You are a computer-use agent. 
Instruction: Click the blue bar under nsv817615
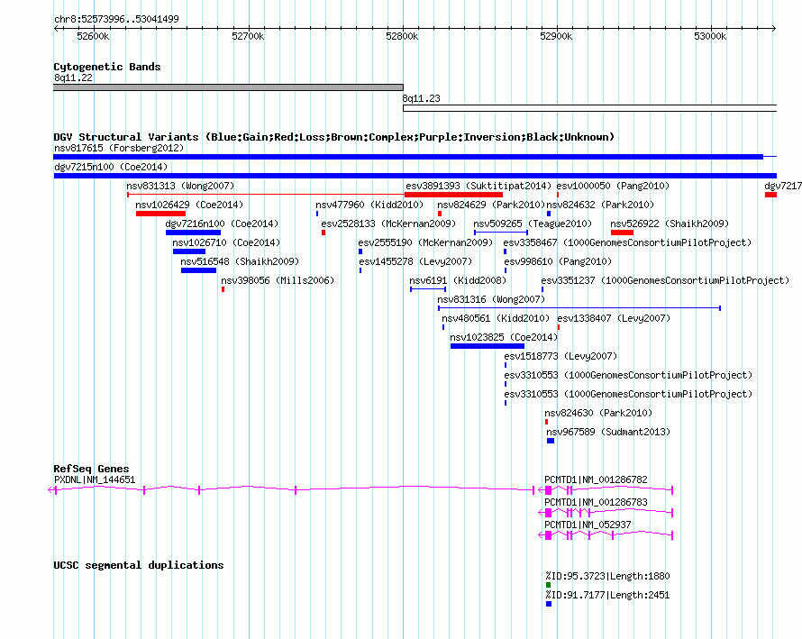[x=408, y=157]
